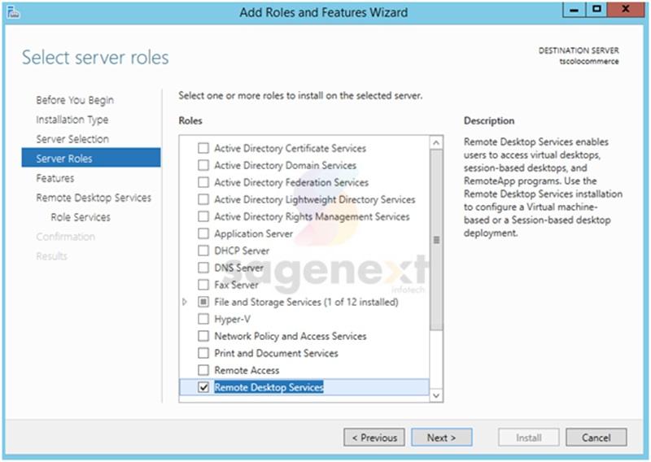Uncheck the Remote Desktop Services checkbox

point(203,388)
